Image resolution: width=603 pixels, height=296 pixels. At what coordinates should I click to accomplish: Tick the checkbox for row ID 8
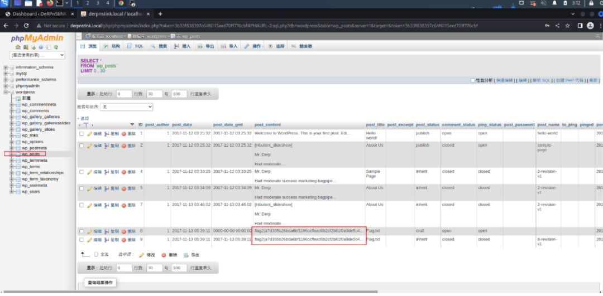pyautogui.click(x=82, y=231)
